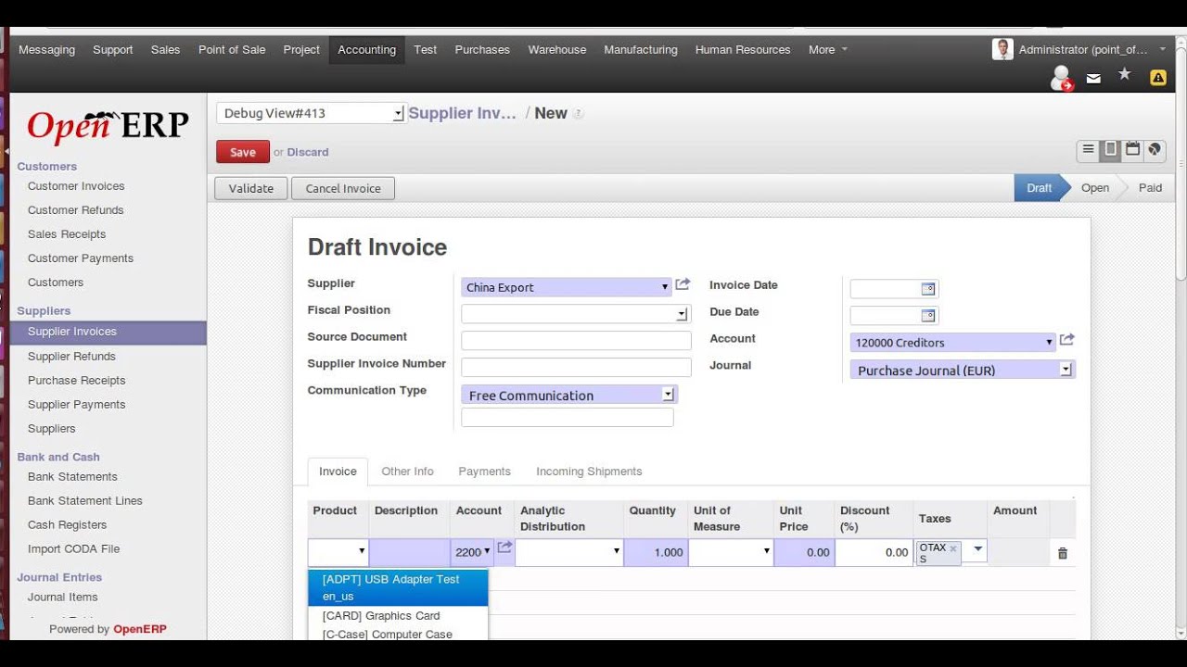
Task: Click Supplier Invoice Number field
Action: (576, 367)
